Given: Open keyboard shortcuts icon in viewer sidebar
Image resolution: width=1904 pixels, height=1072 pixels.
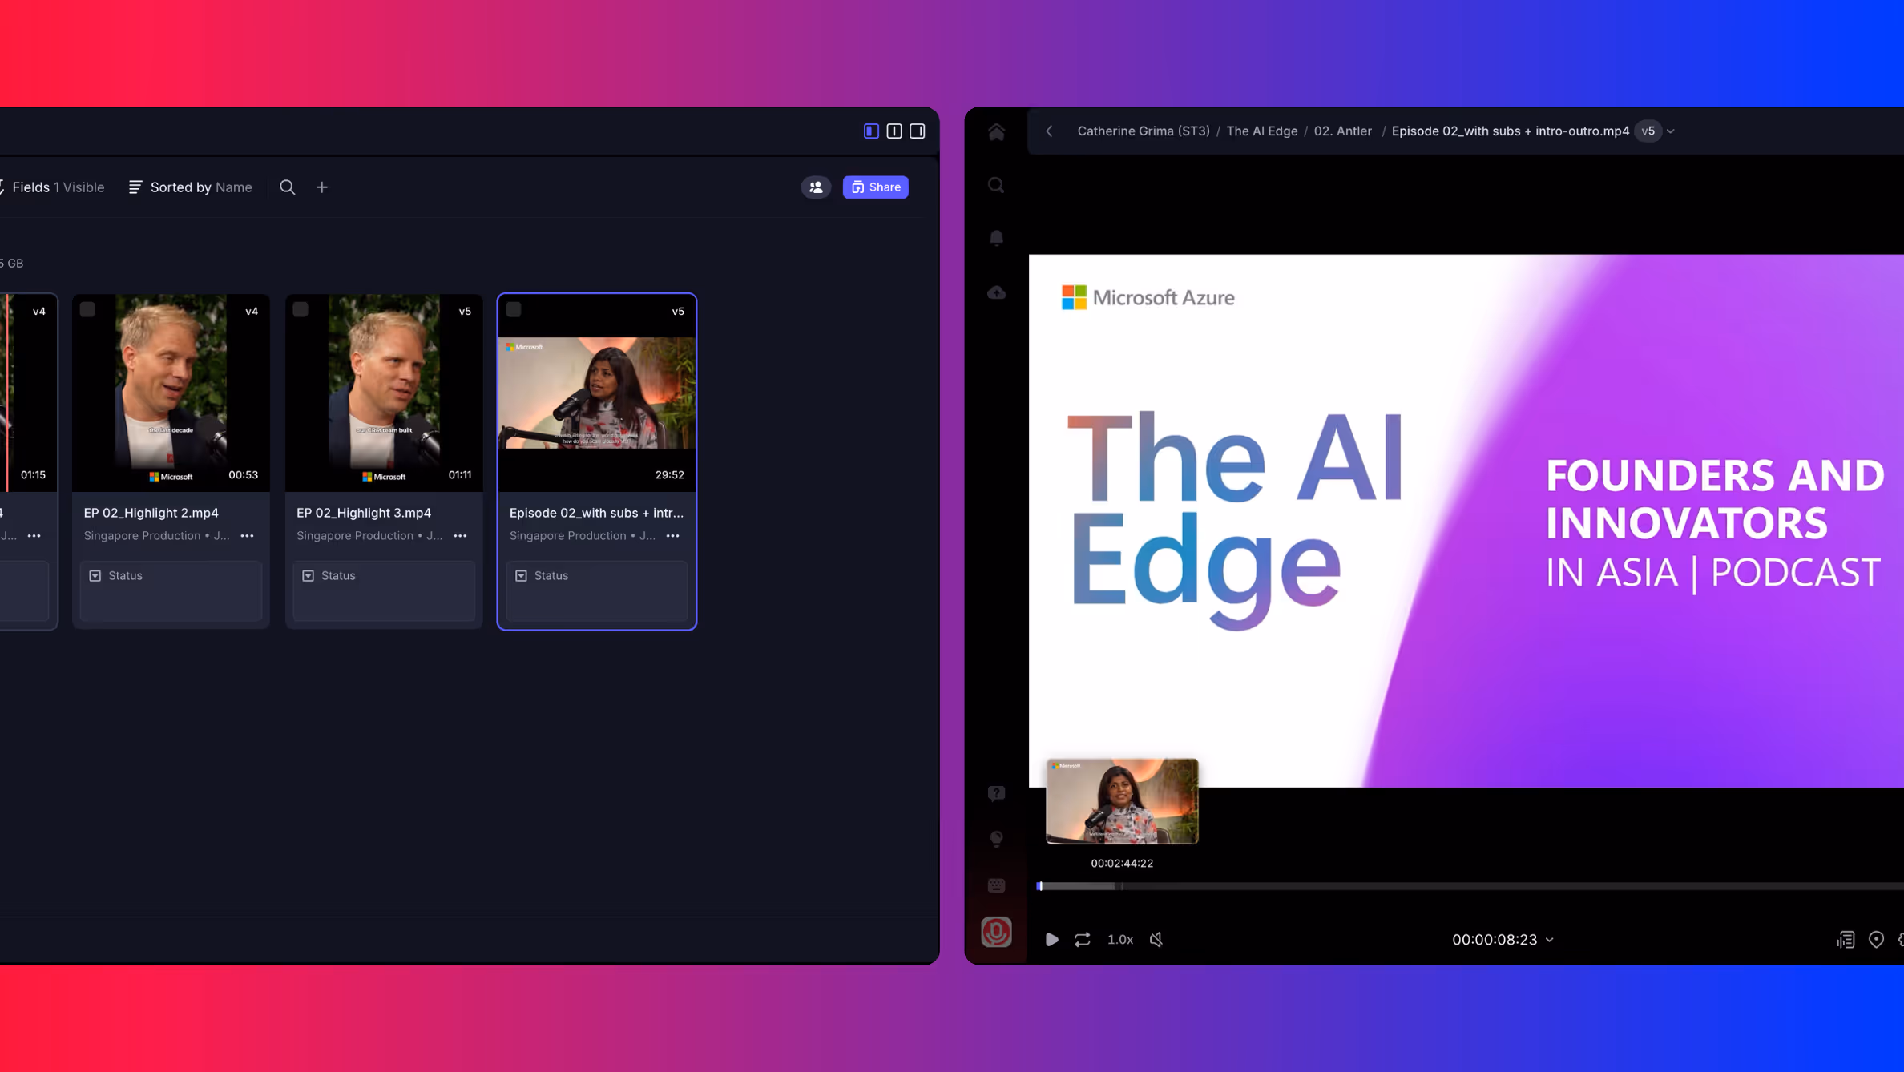Looking at the screenshot, I should (996, 885).
